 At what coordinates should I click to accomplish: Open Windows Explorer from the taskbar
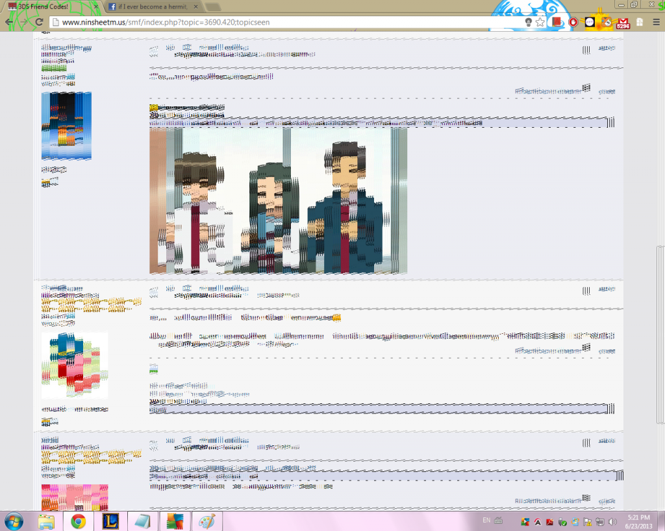click(x=46, y=521)
